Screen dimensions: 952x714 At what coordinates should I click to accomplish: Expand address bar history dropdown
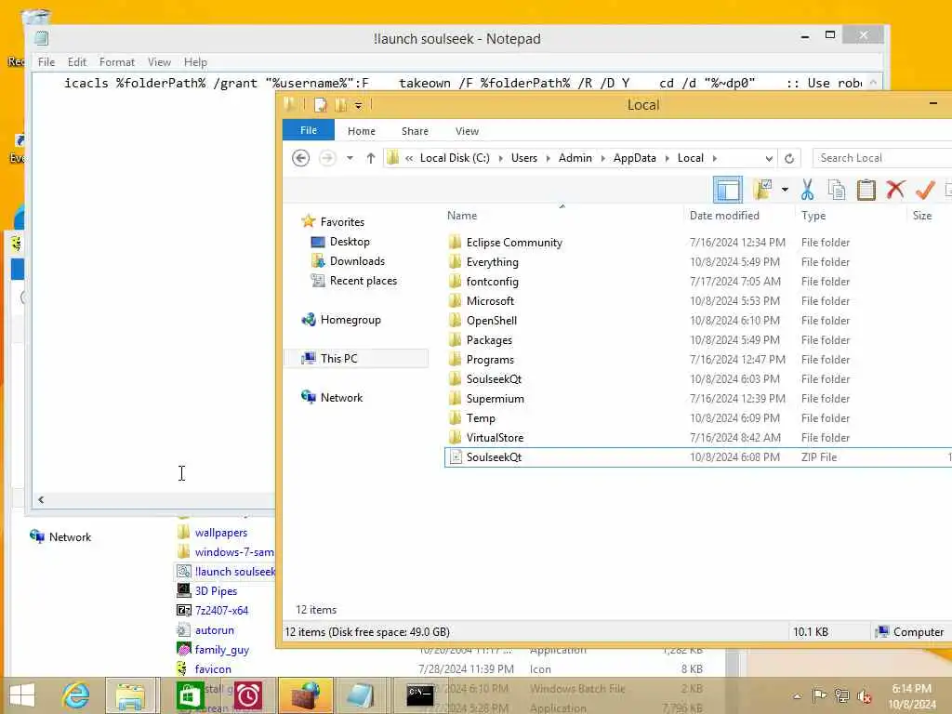[769, 158]
